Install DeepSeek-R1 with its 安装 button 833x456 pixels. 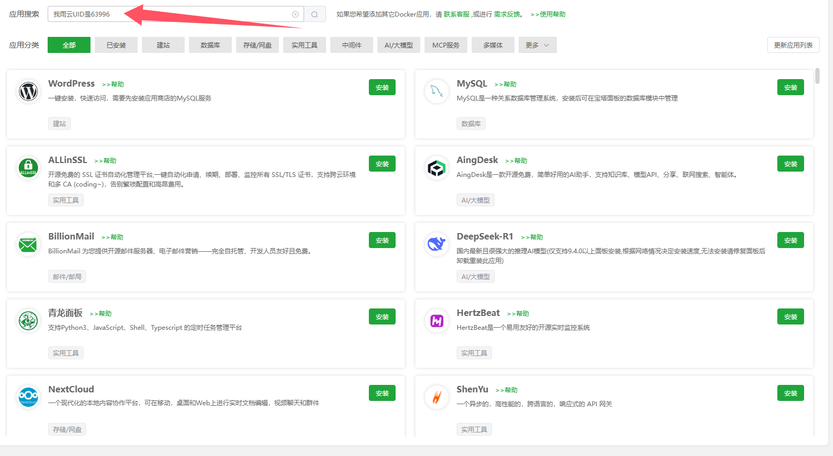point(791,240)
